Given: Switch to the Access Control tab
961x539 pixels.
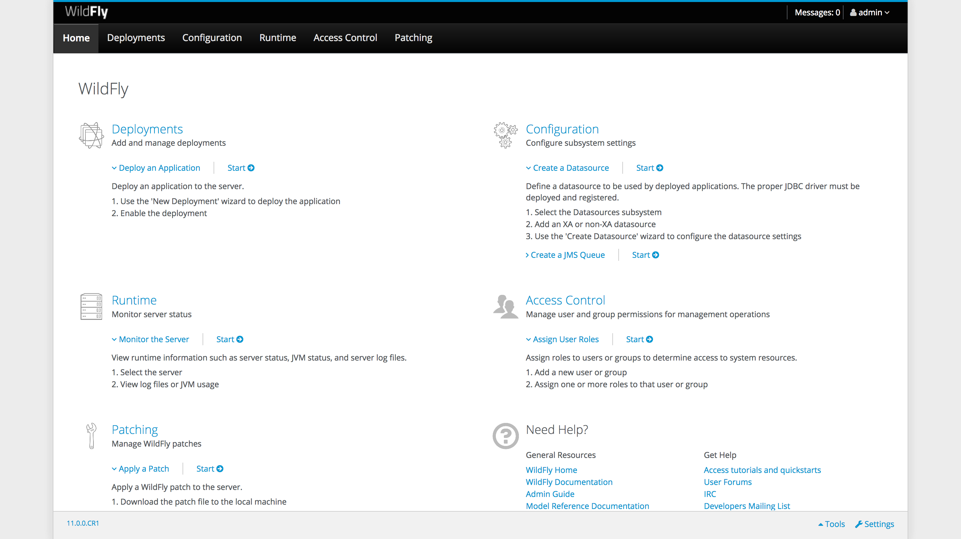Looking at the screenshot, I should point(345,38).
